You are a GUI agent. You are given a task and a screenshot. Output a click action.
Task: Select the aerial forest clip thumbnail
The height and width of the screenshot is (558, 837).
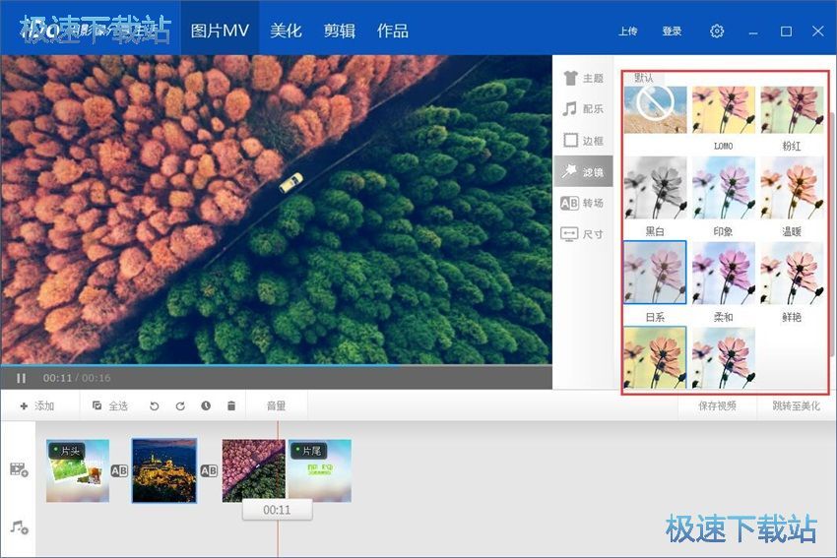coord(253,470)
